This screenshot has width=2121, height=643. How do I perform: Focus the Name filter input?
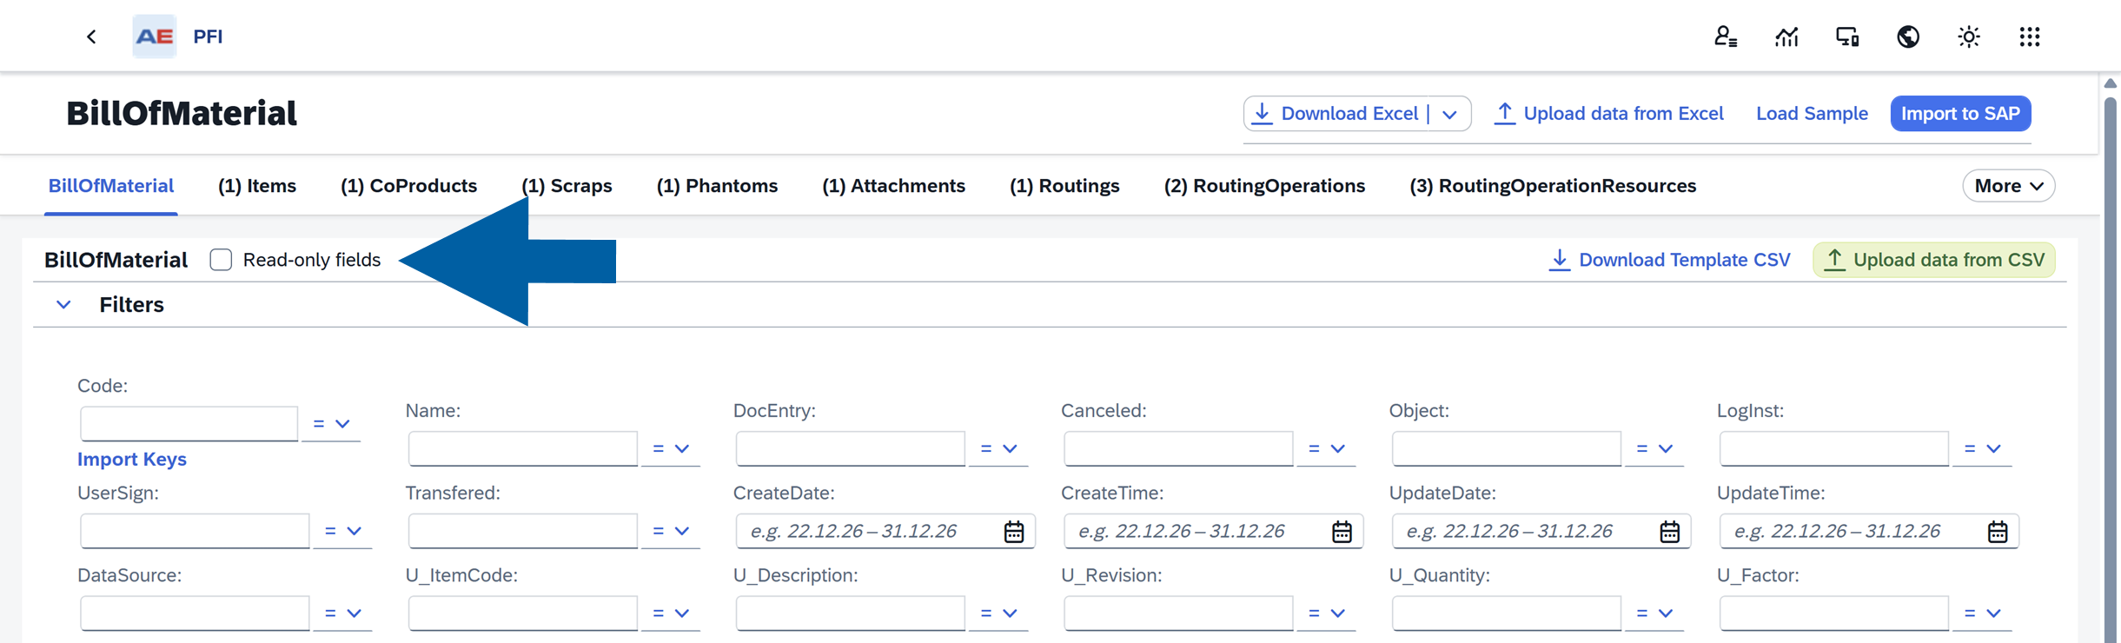522,448
